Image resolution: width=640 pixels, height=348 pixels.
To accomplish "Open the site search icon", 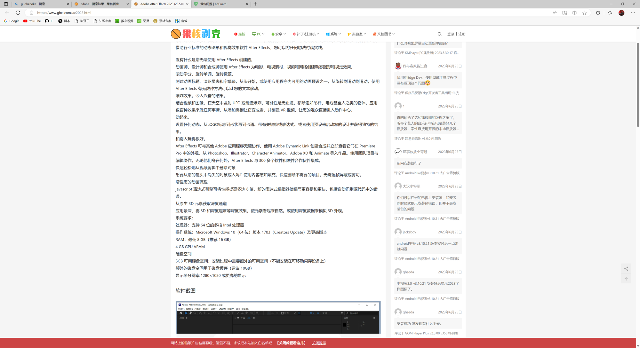I will 439,34.
